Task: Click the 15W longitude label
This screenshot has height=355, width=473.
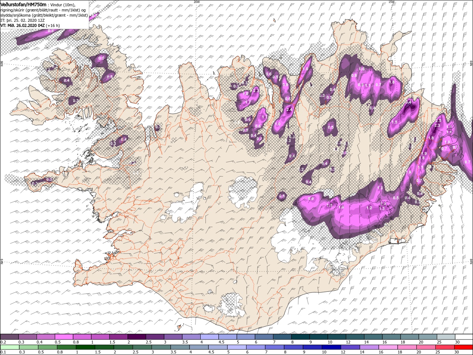Action: 391,2
